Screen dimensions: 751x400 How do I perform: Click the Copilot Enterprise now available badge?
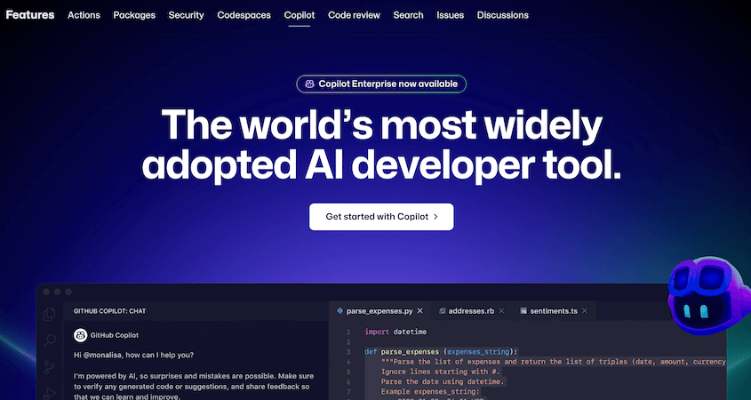pos(381,84)
